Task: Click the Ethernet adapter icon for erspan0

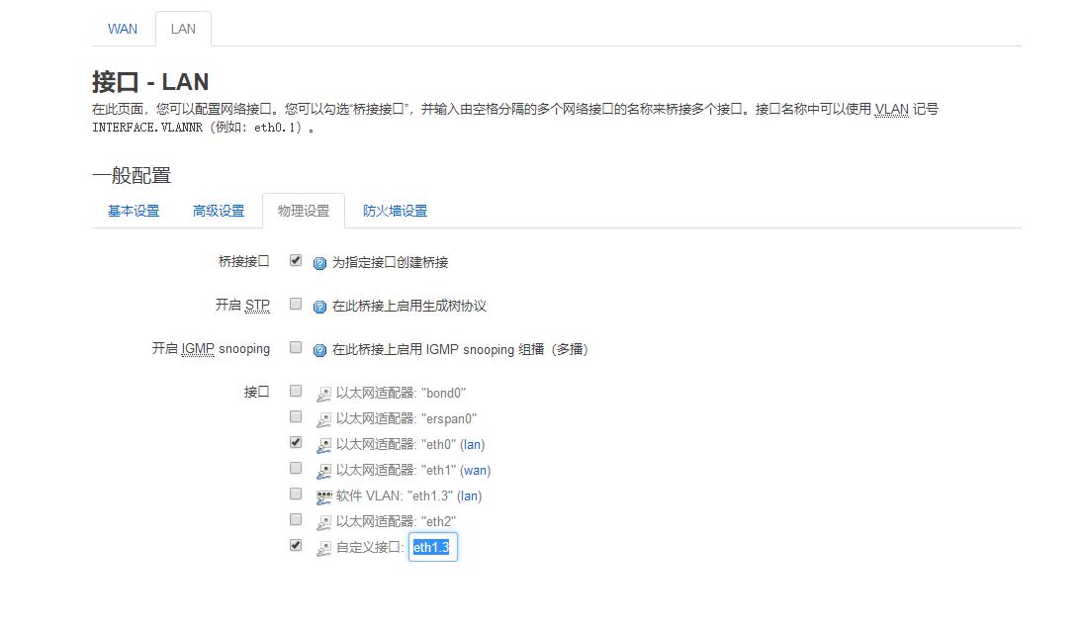Action: (x=323, y=417)
